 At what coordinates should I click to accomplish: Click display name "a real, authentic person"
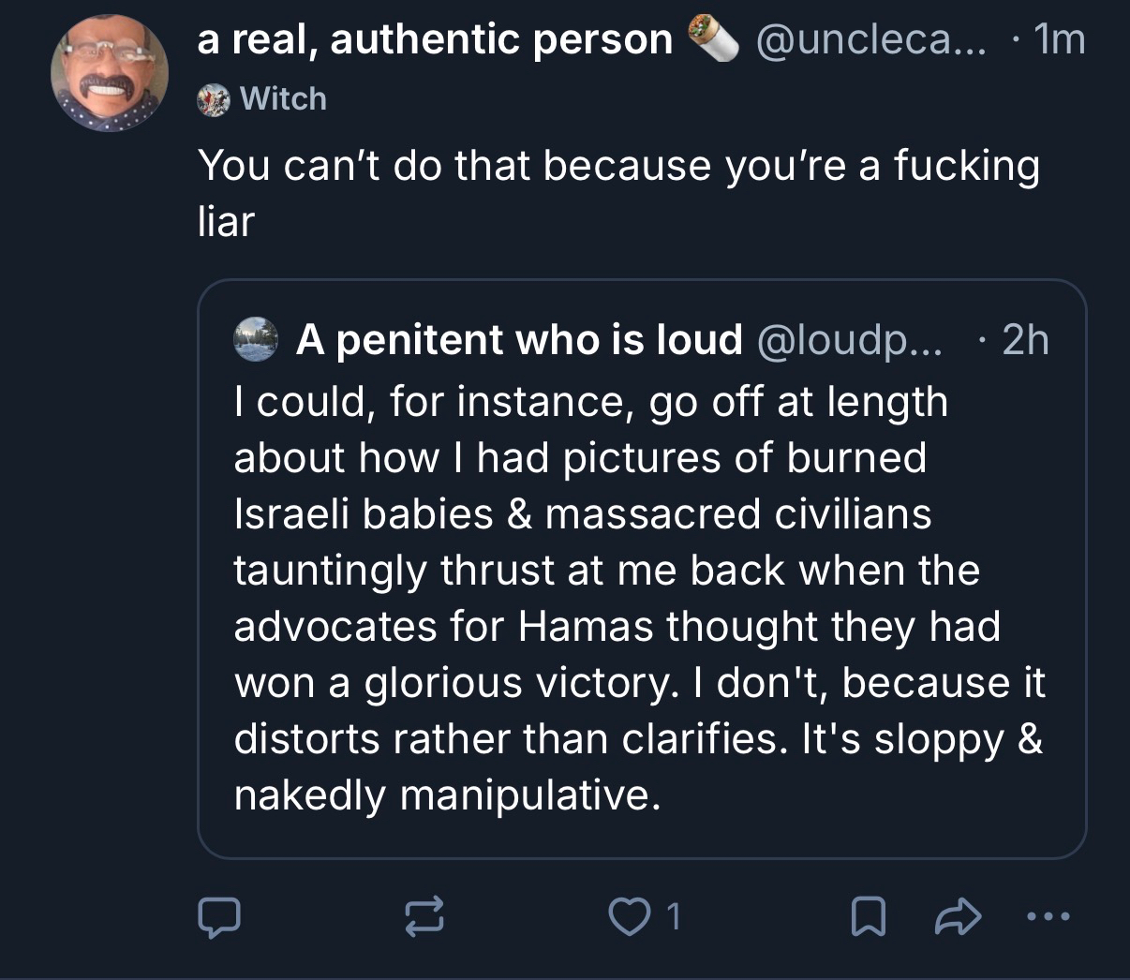pos(435,39)
